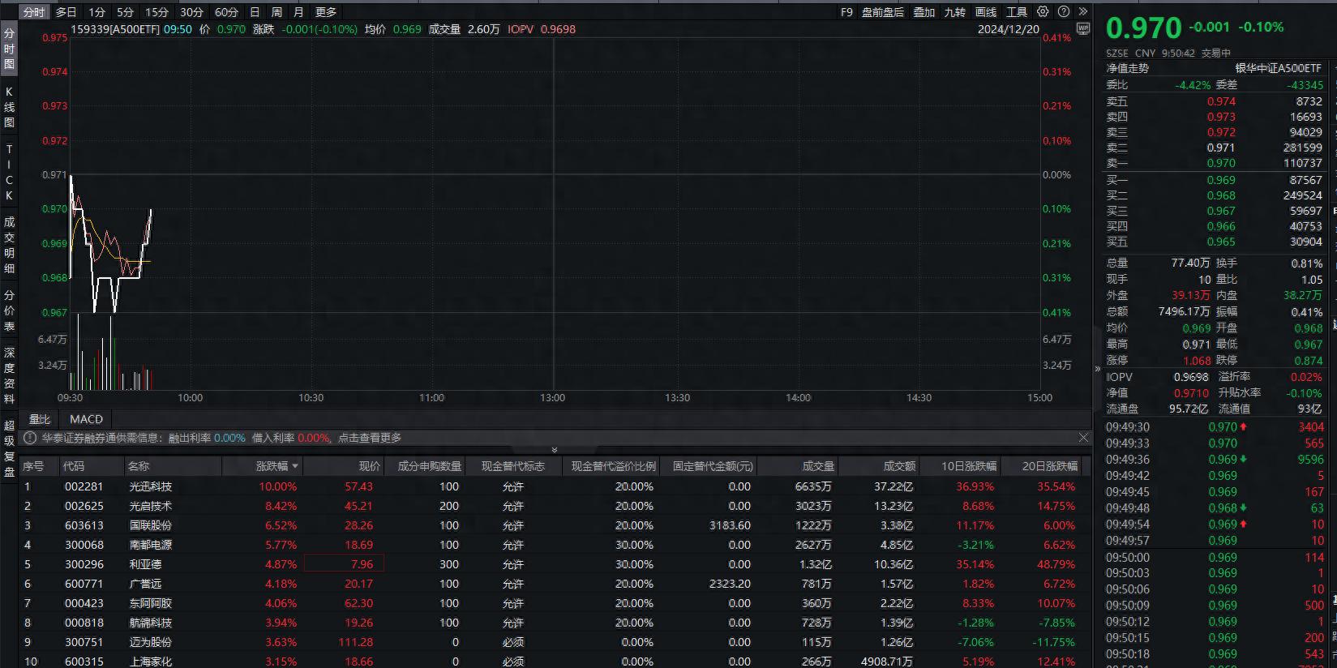The height and width of the screenshot is (668, 1337).
Task: Select the 30分 period tab
Action: (x=191, y=12)
